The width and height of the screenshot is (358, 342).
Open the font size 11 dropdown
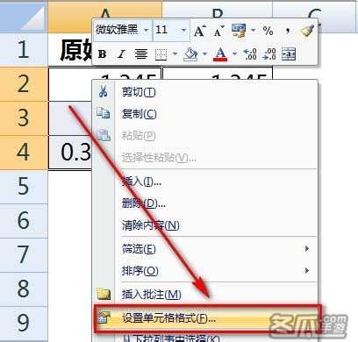coord(183,30)
